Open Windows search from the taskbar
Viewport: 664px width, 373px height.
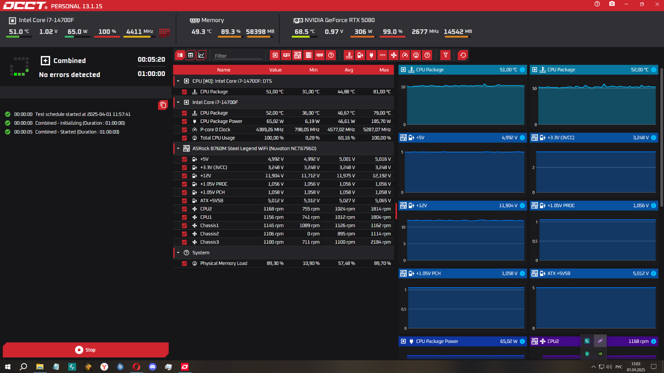tap(23, 367)
